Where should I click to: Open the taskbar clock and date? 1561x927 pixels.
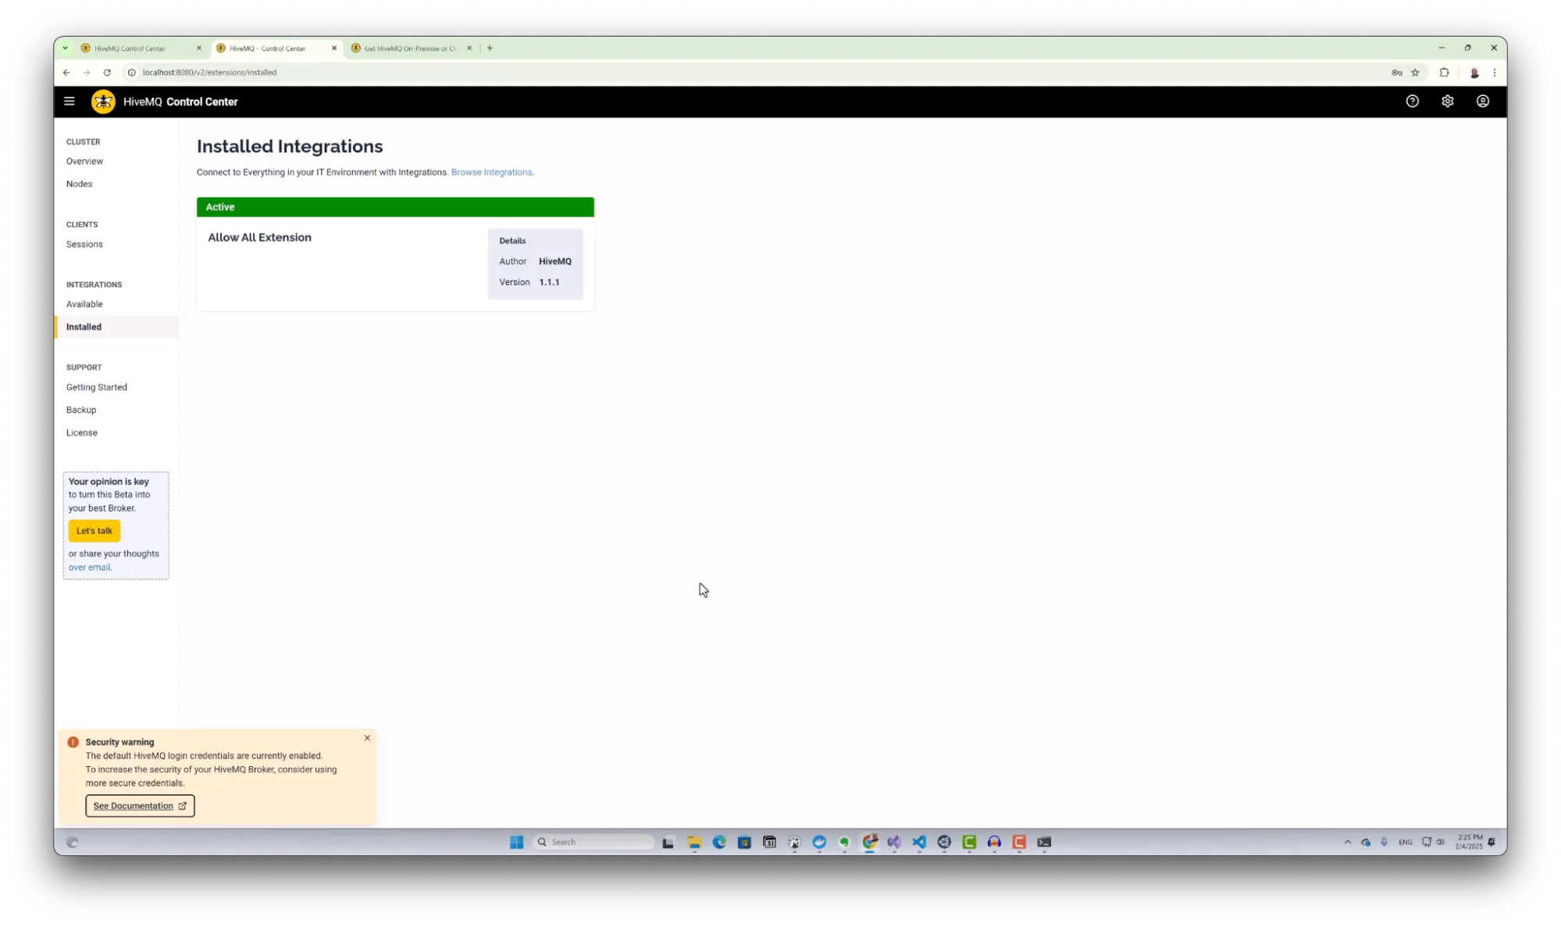[x=1468, y=842]
